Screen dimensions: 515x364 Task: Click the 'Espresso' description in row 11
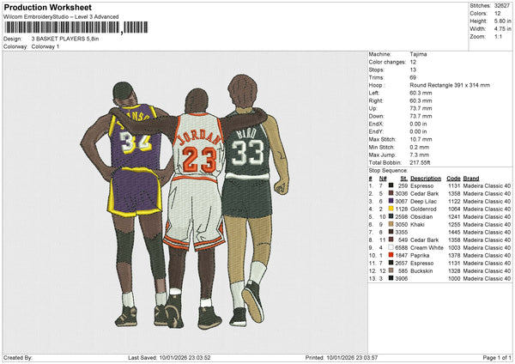pos(421,264)
